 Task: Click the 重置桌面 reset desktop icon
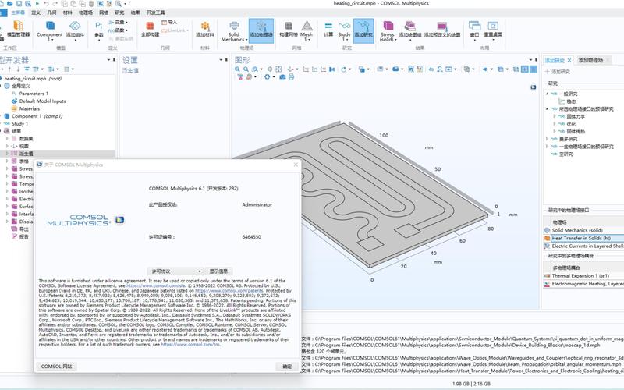point(493,30)
